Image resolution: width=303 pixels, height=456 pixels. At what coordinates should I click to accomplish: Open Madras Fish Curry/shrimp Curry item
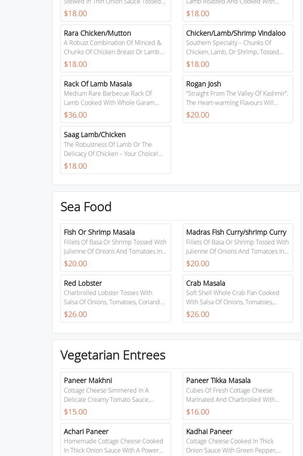tap(236, 232)
